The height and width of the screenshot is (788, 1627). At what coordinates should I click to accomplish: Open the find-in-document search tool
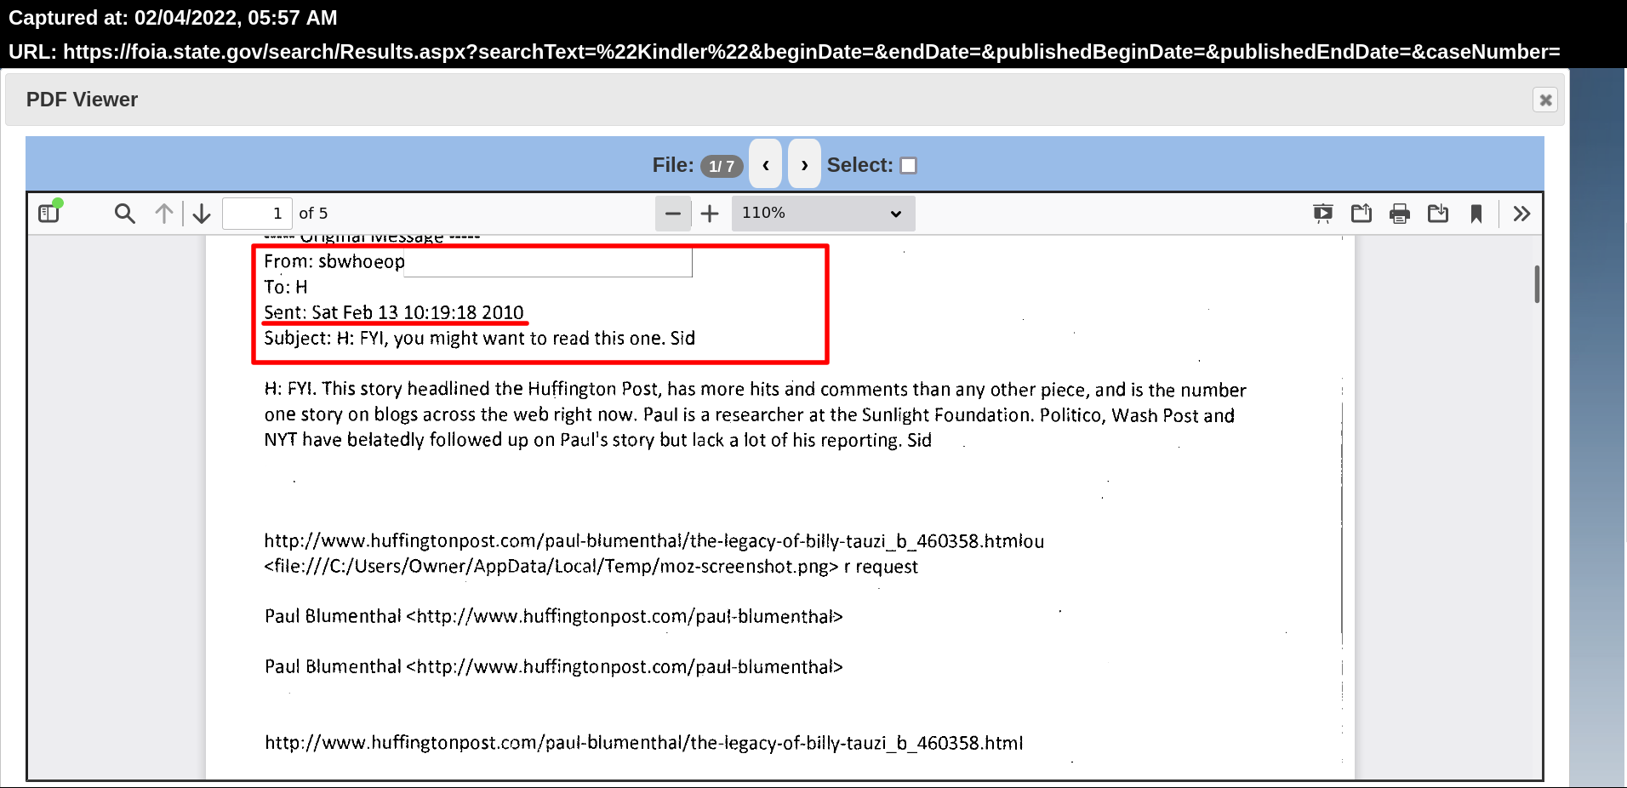(x=124, y=213)
